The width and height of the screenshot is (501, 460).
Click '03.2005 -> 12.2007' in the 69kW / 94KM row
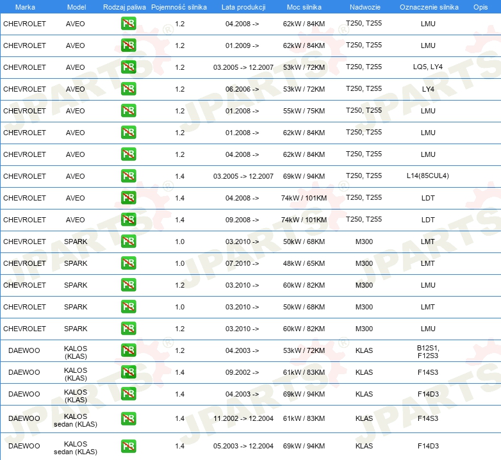click(x=243, y=176)
